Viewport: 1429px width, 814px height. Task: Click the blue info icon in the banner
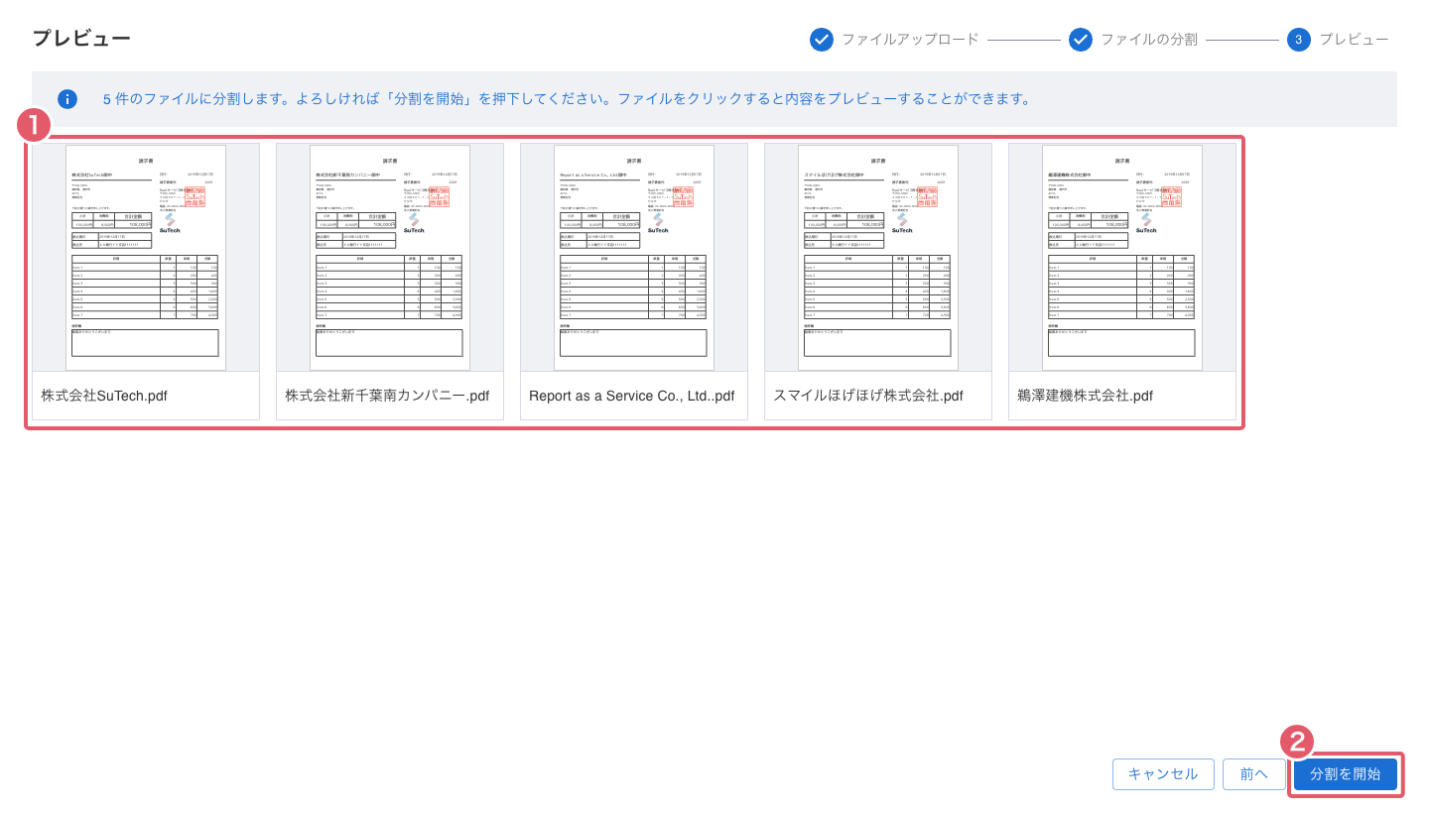67,99
